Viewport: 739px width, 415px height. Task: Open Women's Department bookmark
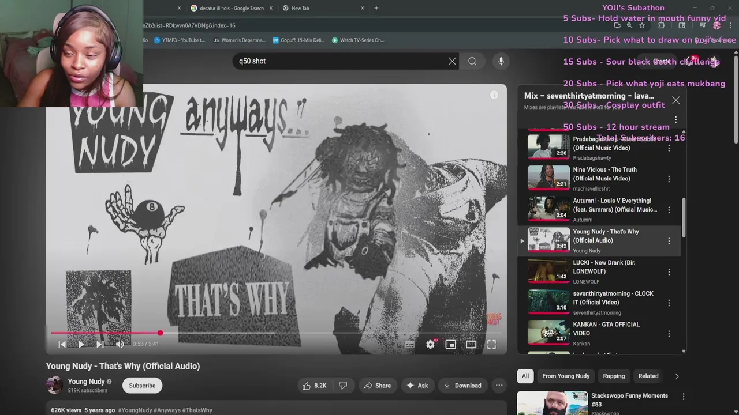(x=240, y=40)
